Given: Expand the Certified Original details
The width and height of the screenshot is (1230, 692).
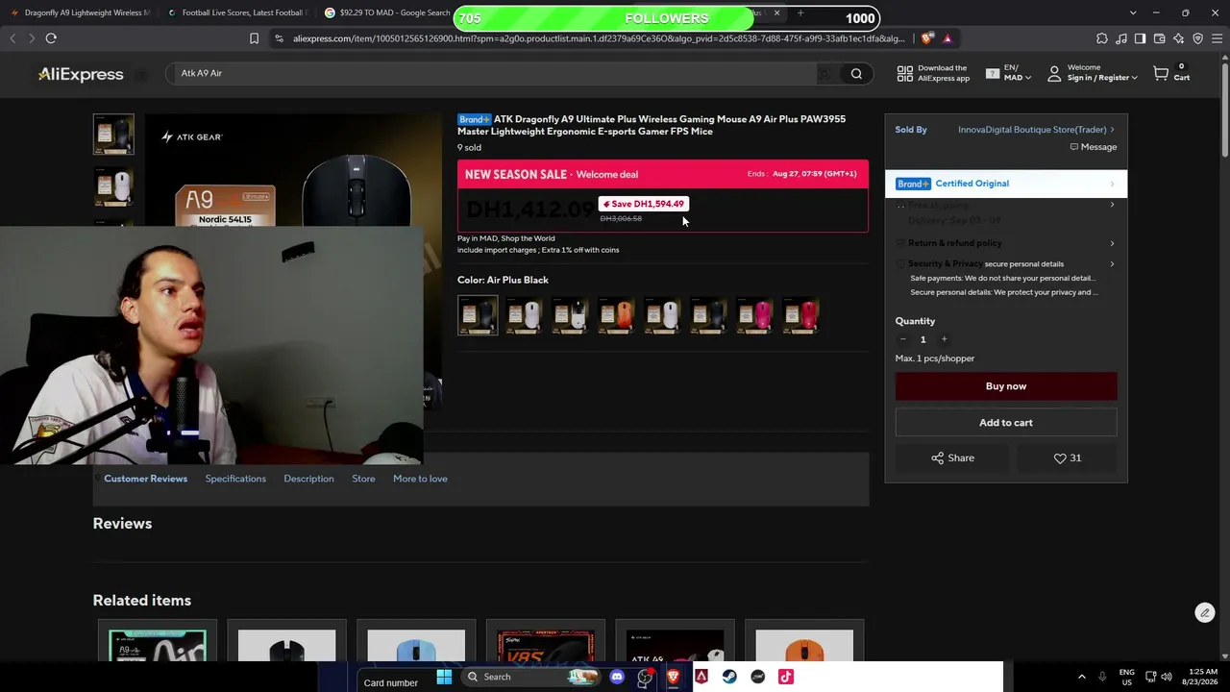Looking at the screenshot, I should click(1006, 184).
